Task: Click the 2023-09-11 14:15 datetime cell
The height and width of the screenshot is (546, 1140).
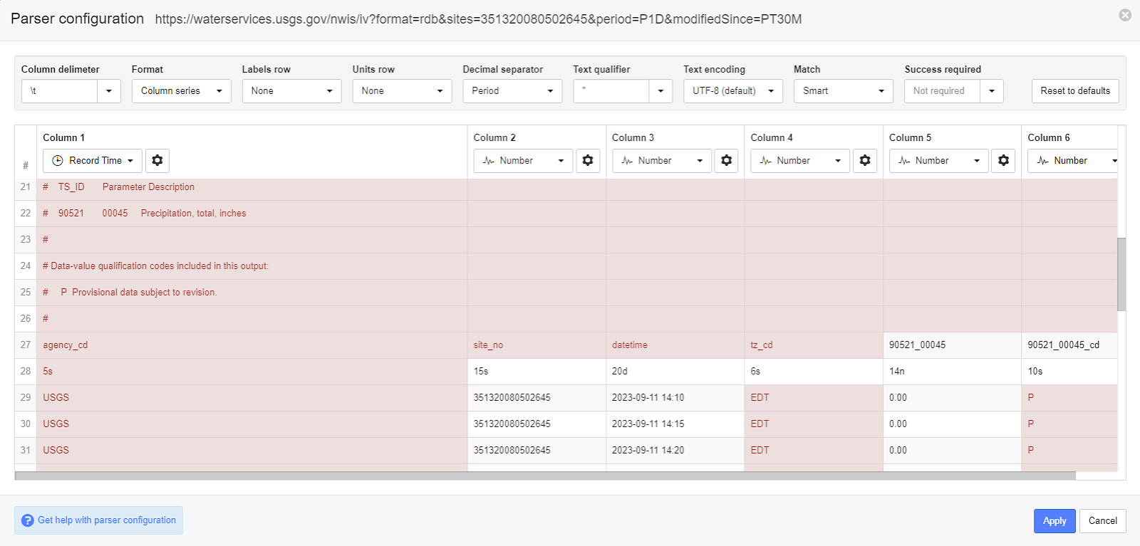Action: (x=675, y=424)
